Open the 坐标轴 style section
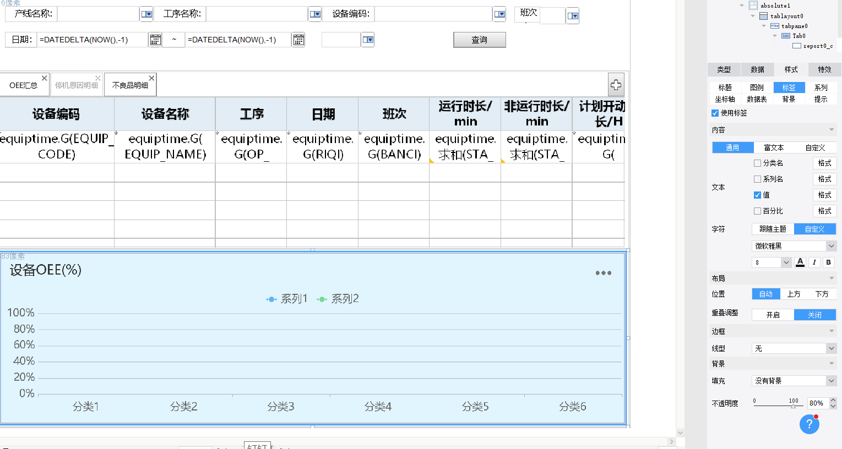842x449 pixels. click(725, 99)
